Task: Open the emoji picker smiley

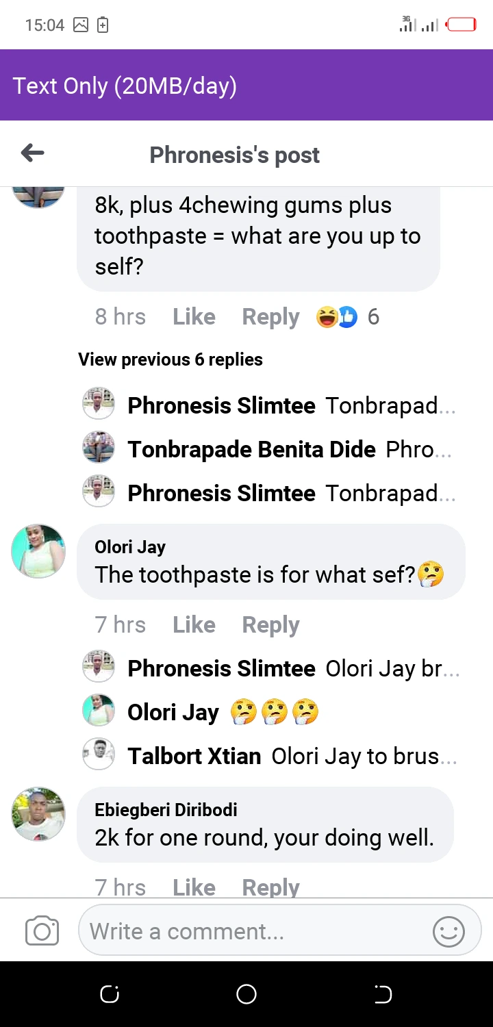Action: pos(448,932)
